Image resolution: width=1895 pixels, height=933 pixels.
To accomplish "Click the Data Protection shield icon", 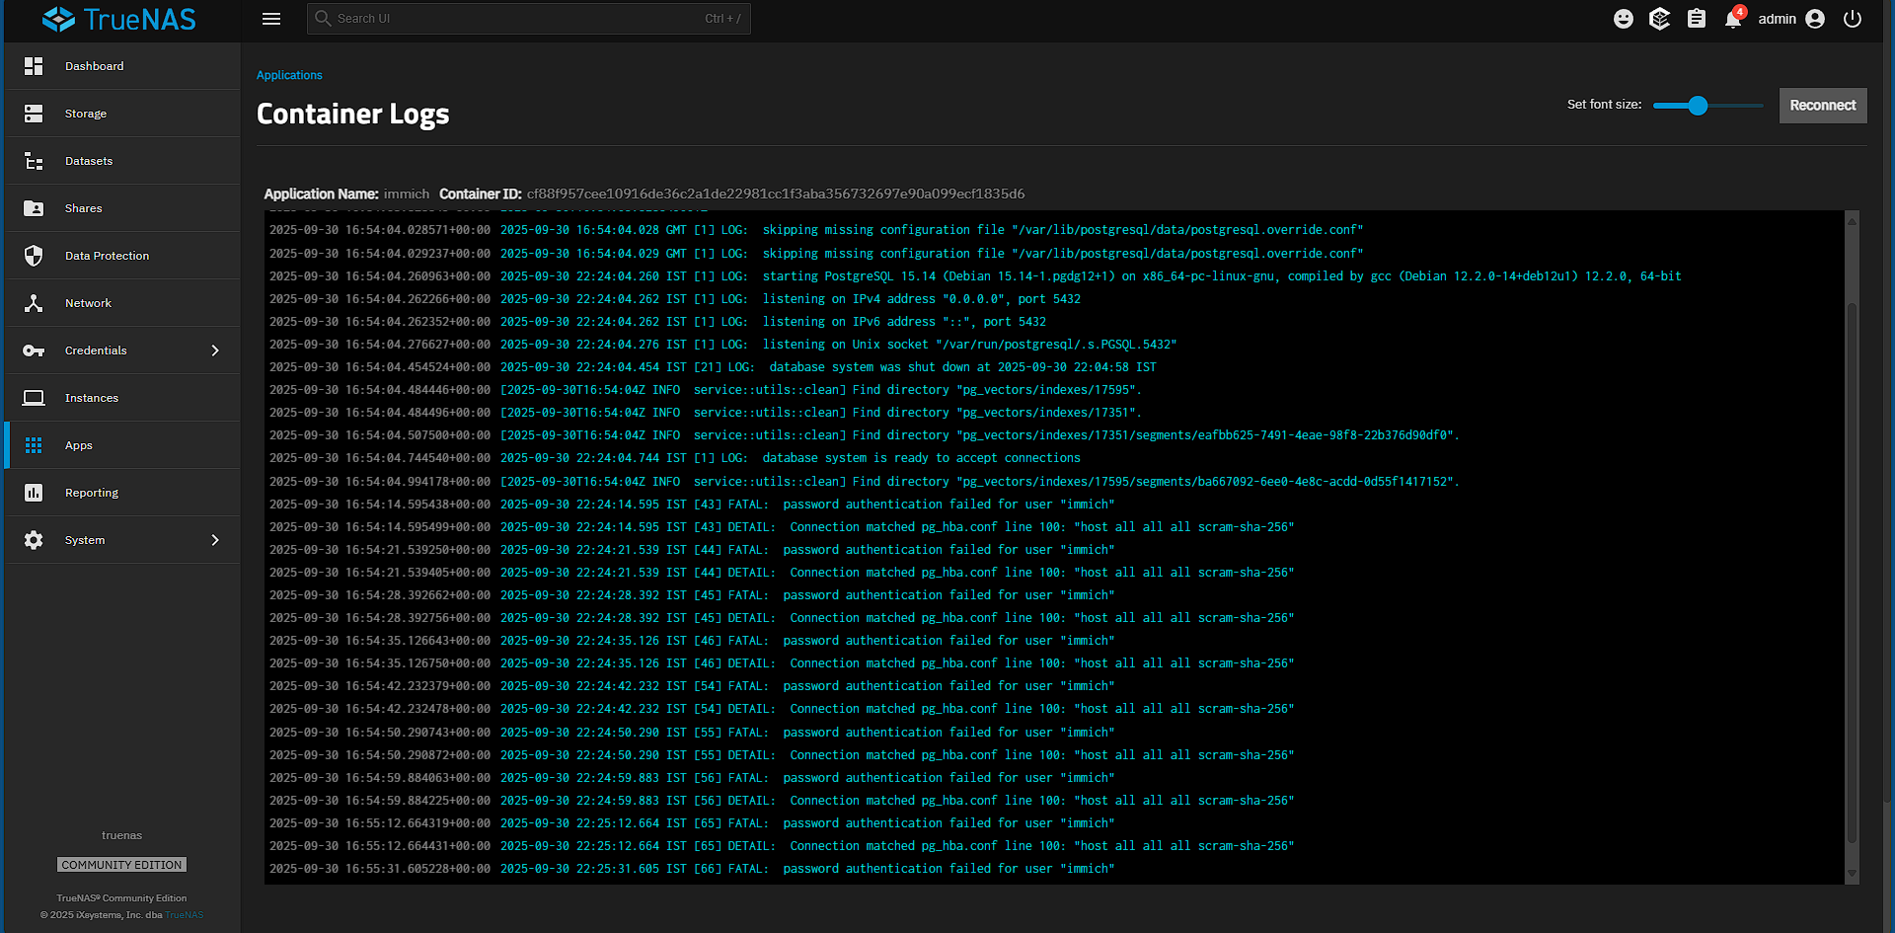I will click(34, 256).
